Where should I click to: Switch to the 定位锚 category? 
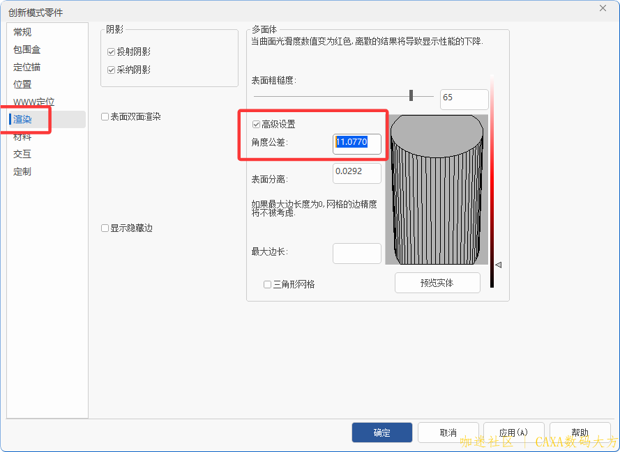pos(27,67)
